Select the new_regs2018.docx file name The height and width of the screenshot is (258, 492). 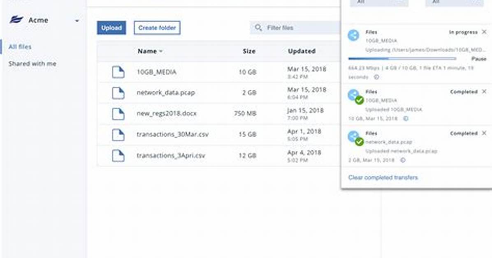tap(167, 113)
